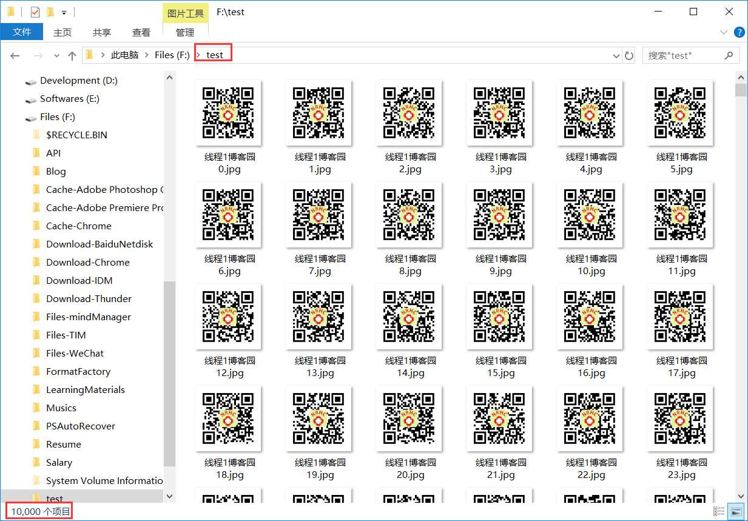Switch to large thumbnails view in status bar
This screenshot has height=521, width=748.
[x=735, y=512]
